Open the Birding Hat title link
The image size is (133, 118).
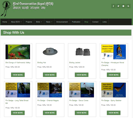pyautogui.click(x=42, y=63)
